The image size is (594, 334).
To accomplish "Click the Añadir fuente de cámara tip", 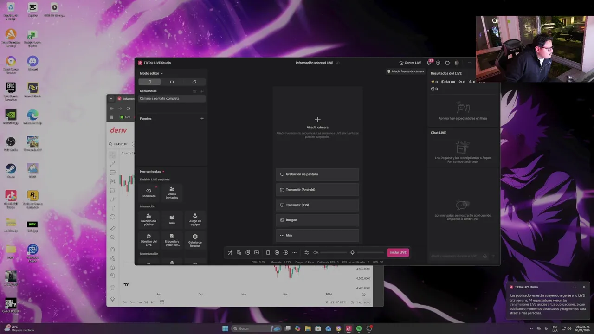I will coord(406,71).
